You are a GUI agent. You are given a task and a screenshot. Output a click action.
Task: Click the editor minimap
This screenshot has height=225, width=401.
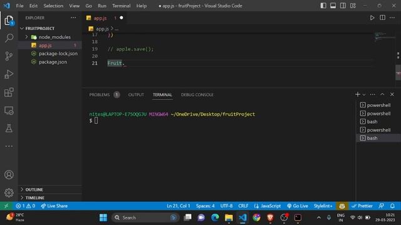tap(384, 36)
